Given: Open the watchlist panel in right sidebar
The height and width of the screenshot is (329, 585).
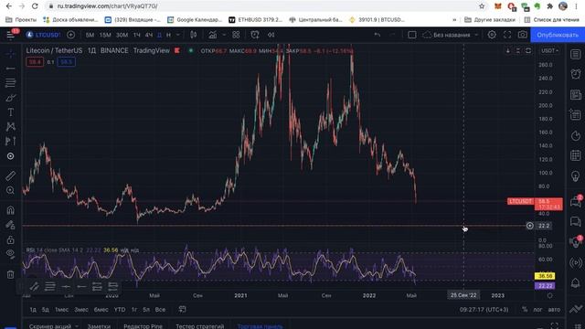Looking at the screenshot, I should pos(575,55).
